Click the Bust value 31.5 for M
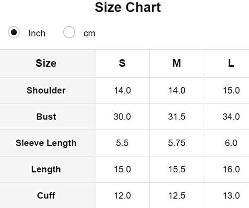This screenshot has width=249, height=208. (177, 116)
